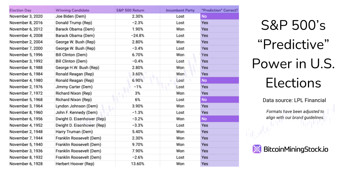Viewport: 345px width, 172px height.
Task: Click the November 8, 2016 date cell
Action: [28, 23]
